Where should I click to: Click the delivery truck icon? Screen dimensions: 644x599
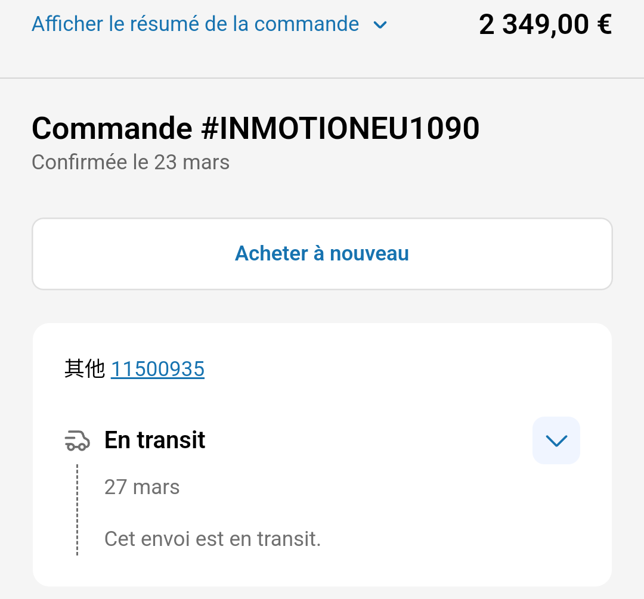click(77, 441)
